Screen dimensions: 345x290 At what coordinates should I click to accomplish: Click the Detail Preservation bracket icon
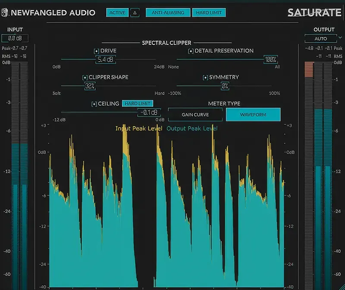[x=191, y=51]
